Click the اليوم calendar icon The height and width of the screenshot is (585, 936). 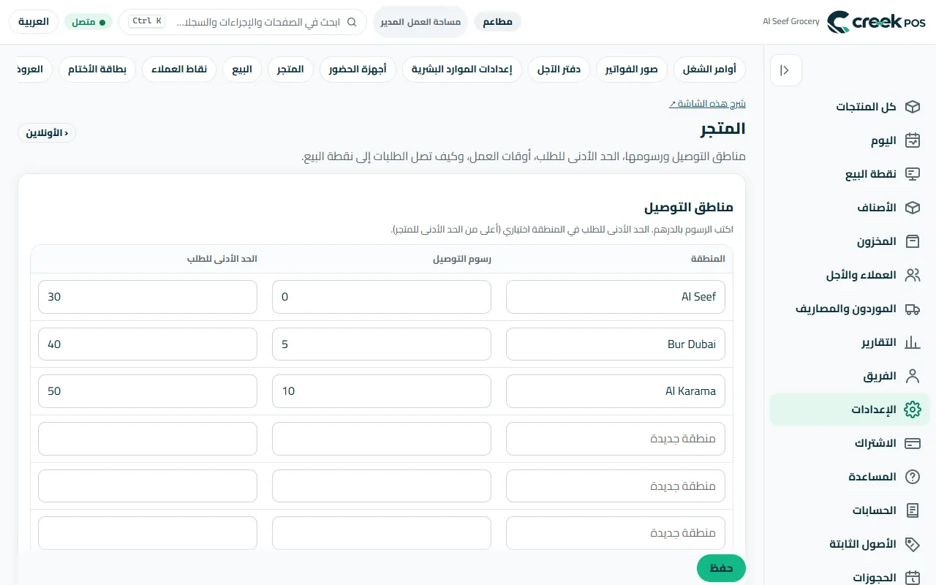click(912, 140)
